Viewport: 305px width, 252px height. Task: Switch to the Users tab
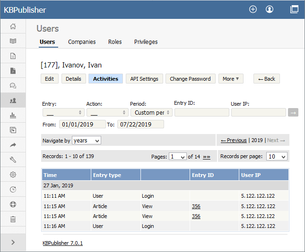click(x=47, y=42)
